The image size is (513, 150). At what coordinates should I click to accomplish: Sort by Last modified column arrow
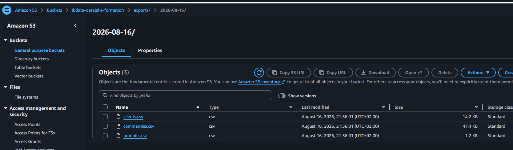383,107
